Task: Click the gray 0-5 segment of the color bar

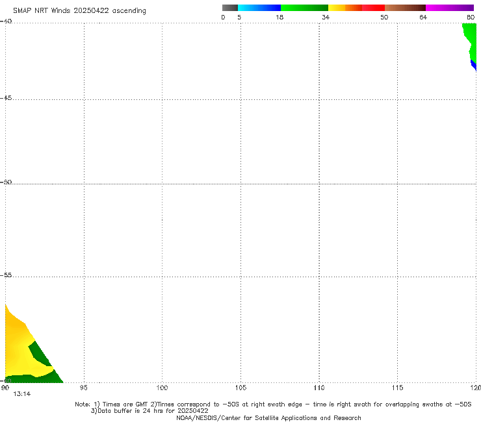Action: coord(230,8)
